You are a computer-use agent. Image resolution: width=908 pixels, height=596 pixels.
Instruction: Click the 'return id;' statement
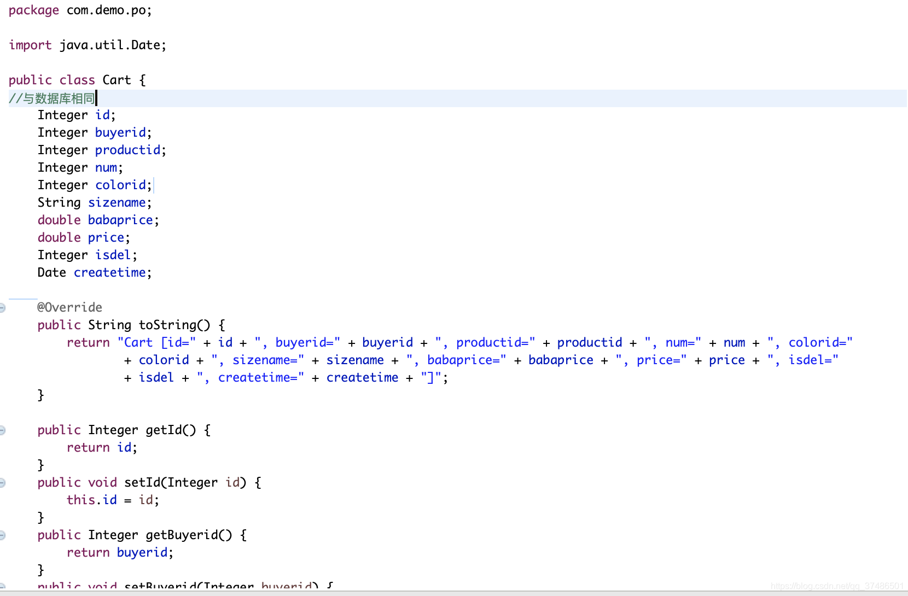coord(102,447)
